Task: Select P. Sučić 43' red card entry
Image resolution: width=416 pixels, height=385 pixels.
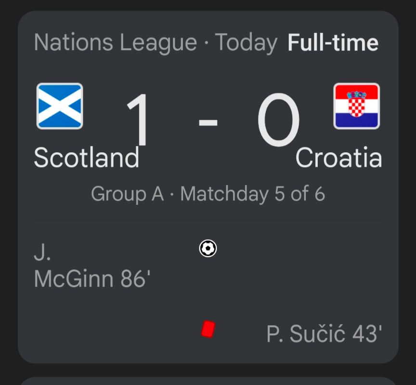Action: [x=324, y=333]
